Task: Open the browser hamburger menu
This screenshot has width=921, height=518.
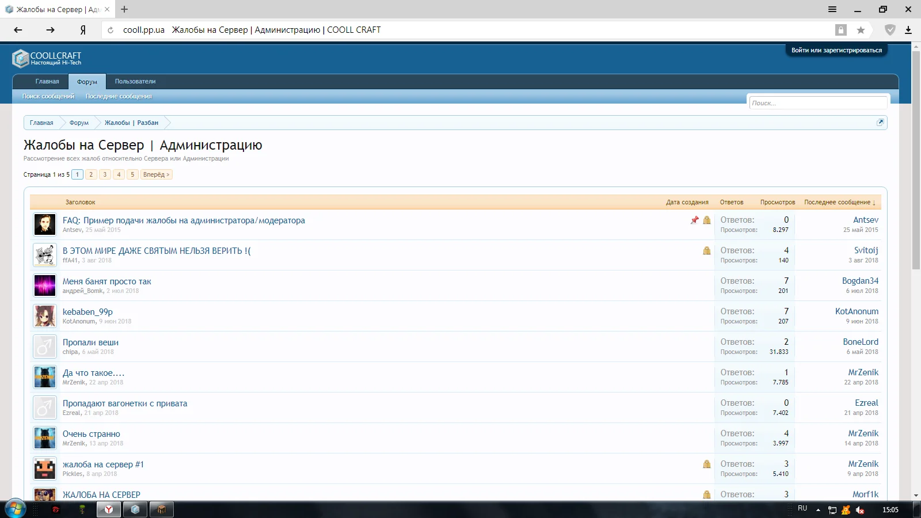Action: 832,9
